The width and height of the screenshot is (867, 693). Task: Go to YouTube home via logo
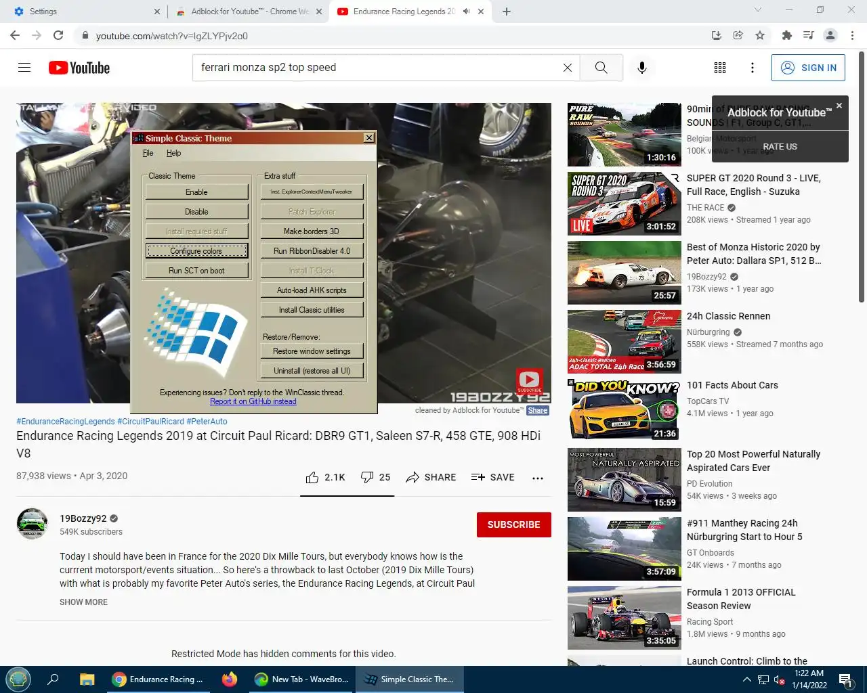click(x=79, y=68)
